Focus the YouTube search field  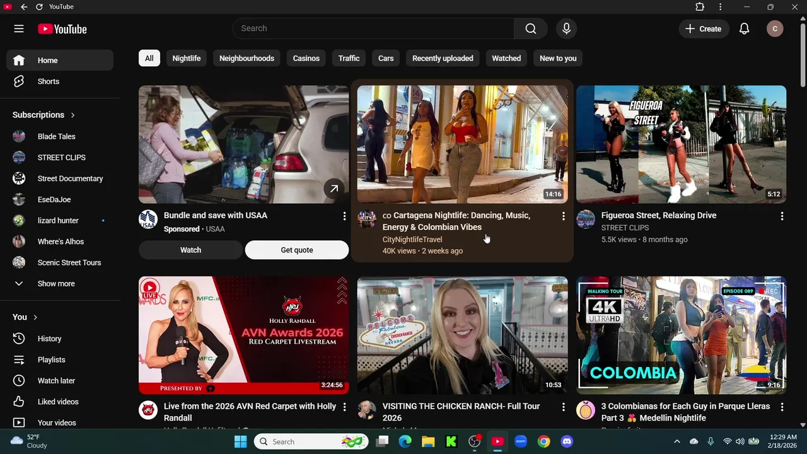tap(373, 28)
